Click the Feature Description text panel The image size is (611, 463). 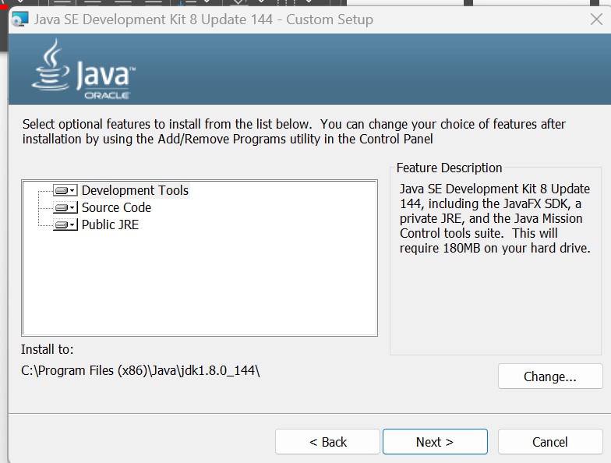495,219
